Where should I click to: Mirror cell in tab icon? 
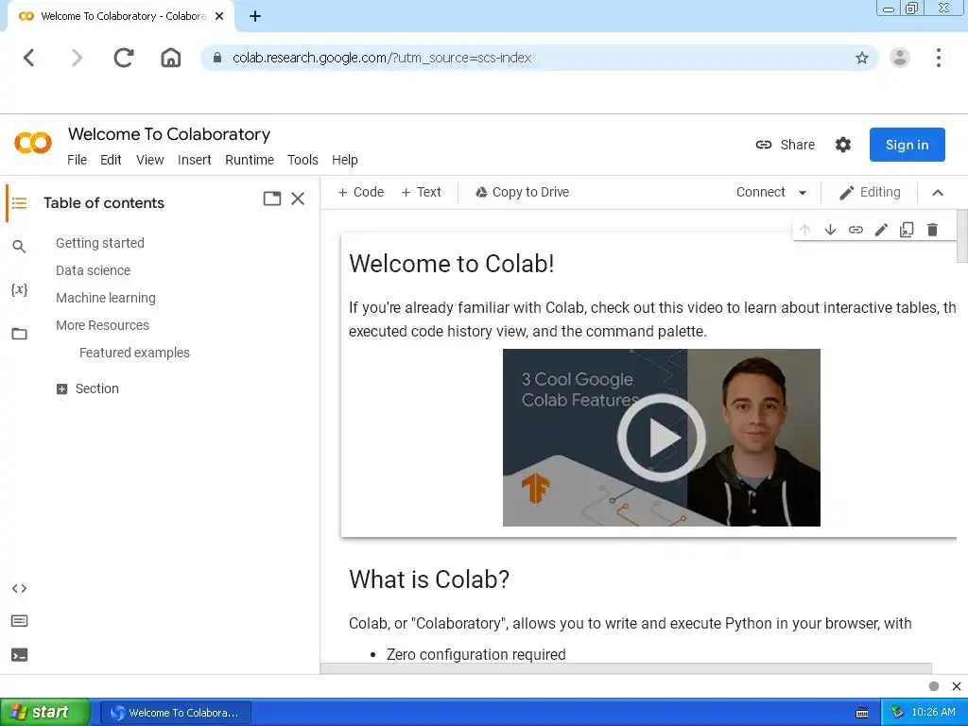907,230
